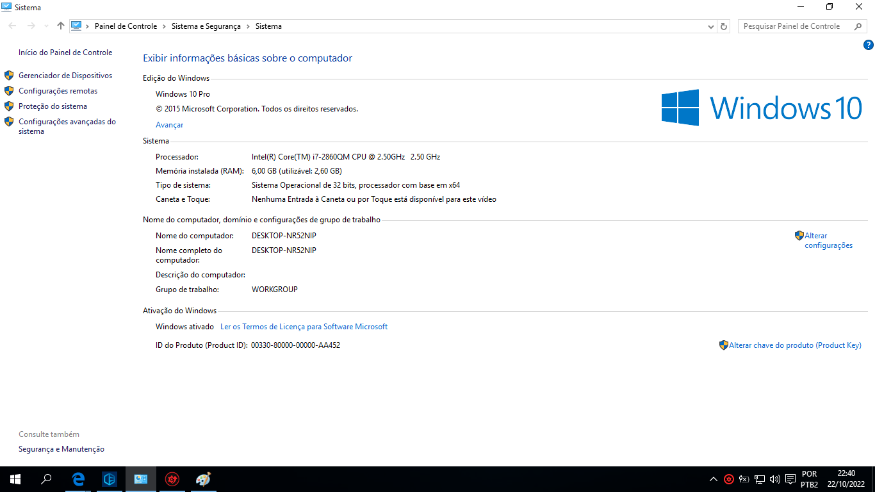Click the WORKGROUP value

[275, 290]
